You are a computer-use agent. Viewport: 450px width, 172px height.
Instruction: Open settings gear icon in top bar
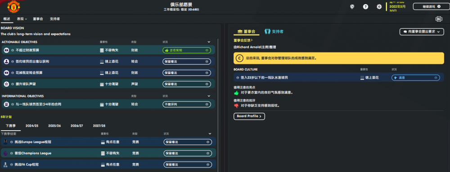click(379, 7)
